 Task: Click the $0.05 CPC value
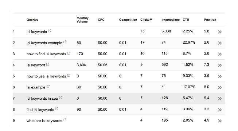103,65
